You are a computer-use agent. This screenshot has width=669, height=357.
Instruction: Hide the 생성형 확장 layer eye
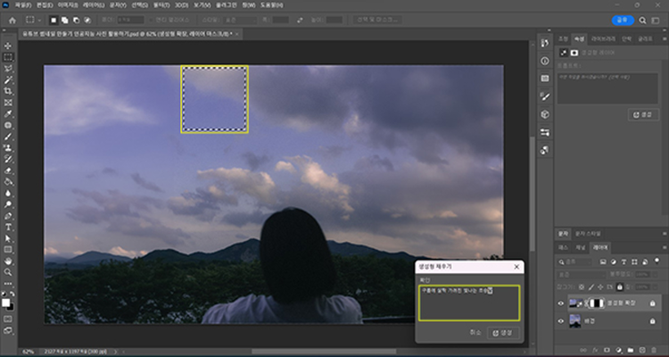tap(561, 303)
